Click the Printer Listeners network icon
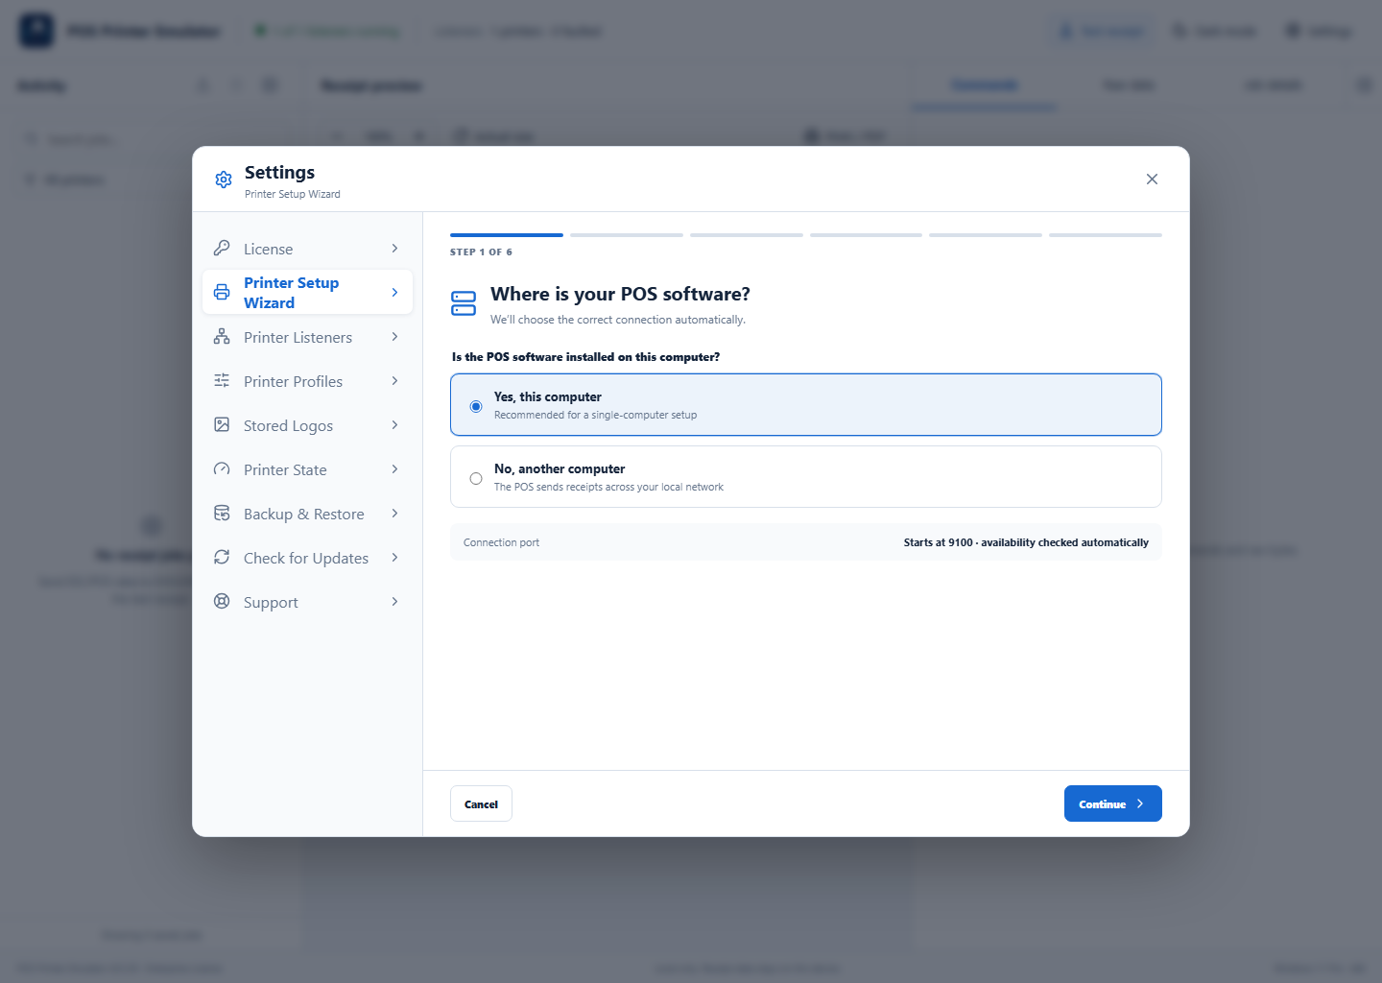 222,336
